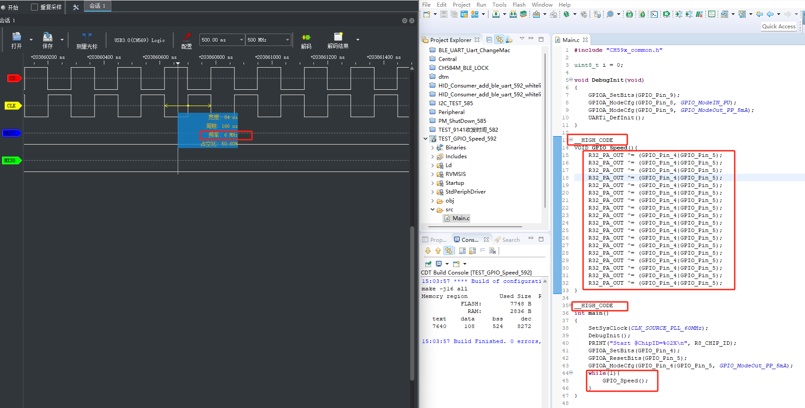Viewport: 805px width, 408px height.
Task: Click the logic analyzer vertical scrollbar
Action: tap(412, 303)
